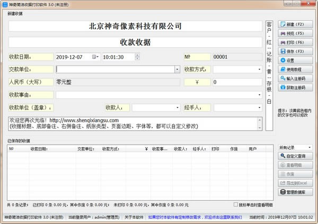Click 关于本软件 in the status bar
The height and width of the screenshot is (224, 318).
[x=135, y=217]
